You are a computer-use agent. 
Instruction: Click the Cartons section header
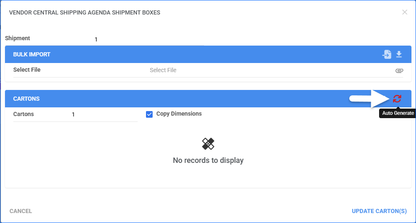point(27,99)
